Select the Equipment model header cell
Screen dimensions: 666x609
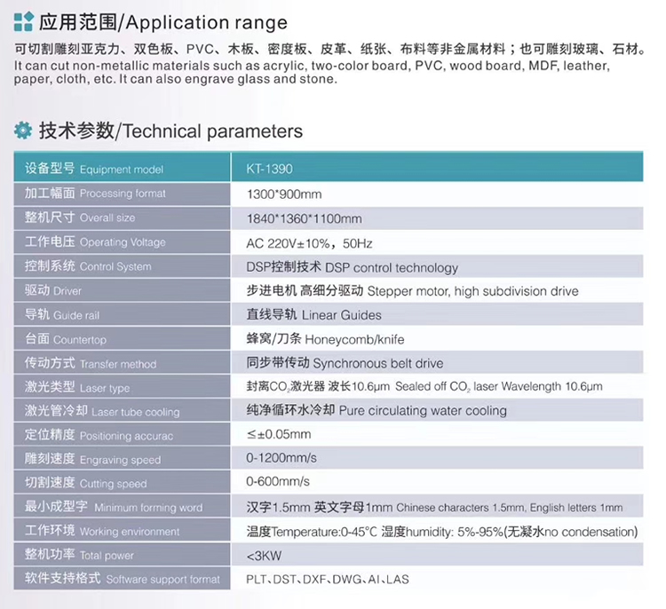pyautogui.click(x=123, y=169)
